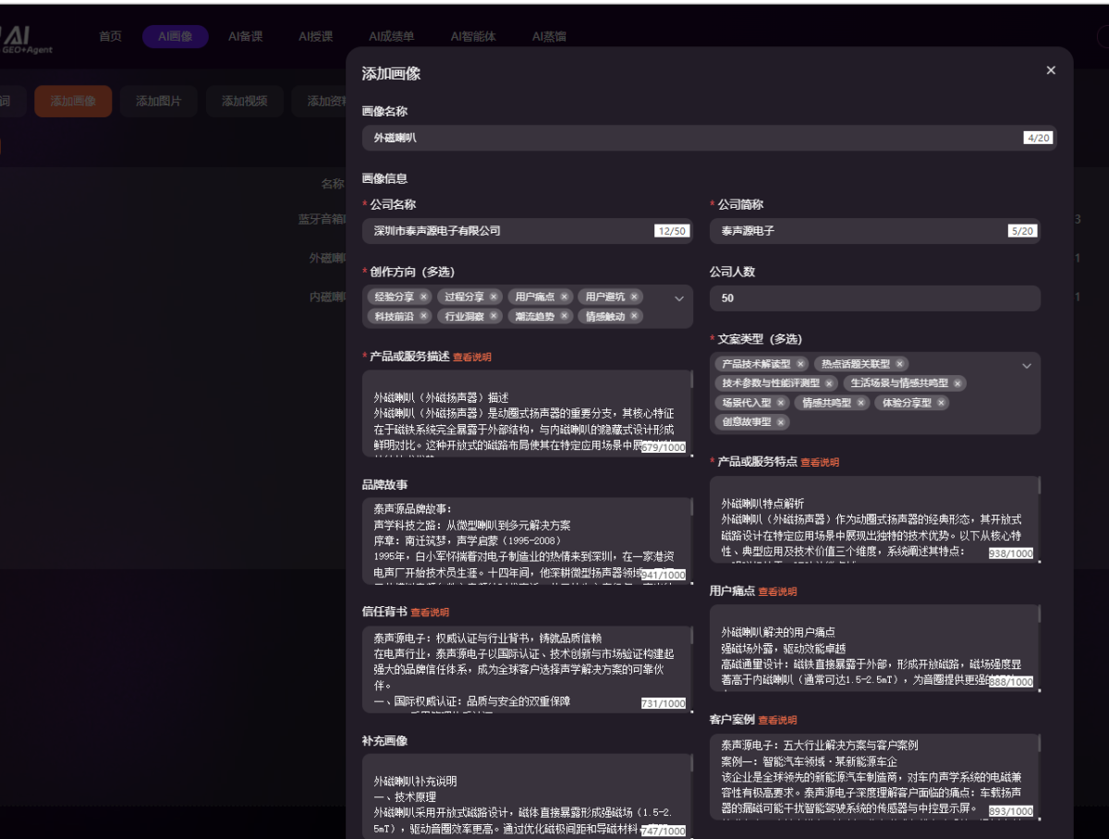
Task: Remove the 科技前沿 tag
Action: pos(423,316)
